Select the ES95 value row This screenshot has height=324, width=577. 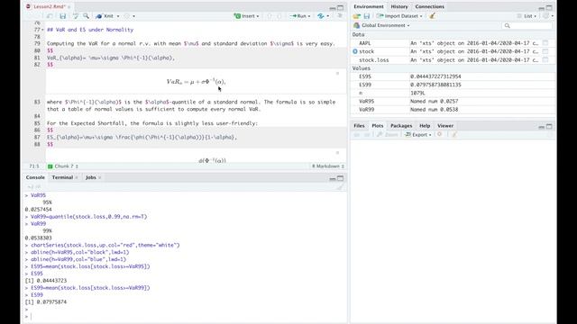tap(453, 76)
